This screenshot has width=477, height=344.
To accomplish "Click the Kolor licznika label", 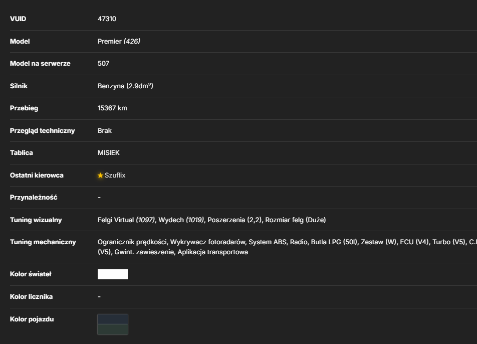I will (32, 296).
